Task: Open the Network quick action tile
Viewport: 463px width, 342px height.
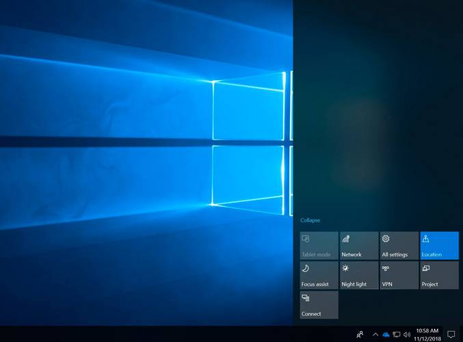Action: tap(359, 246)
